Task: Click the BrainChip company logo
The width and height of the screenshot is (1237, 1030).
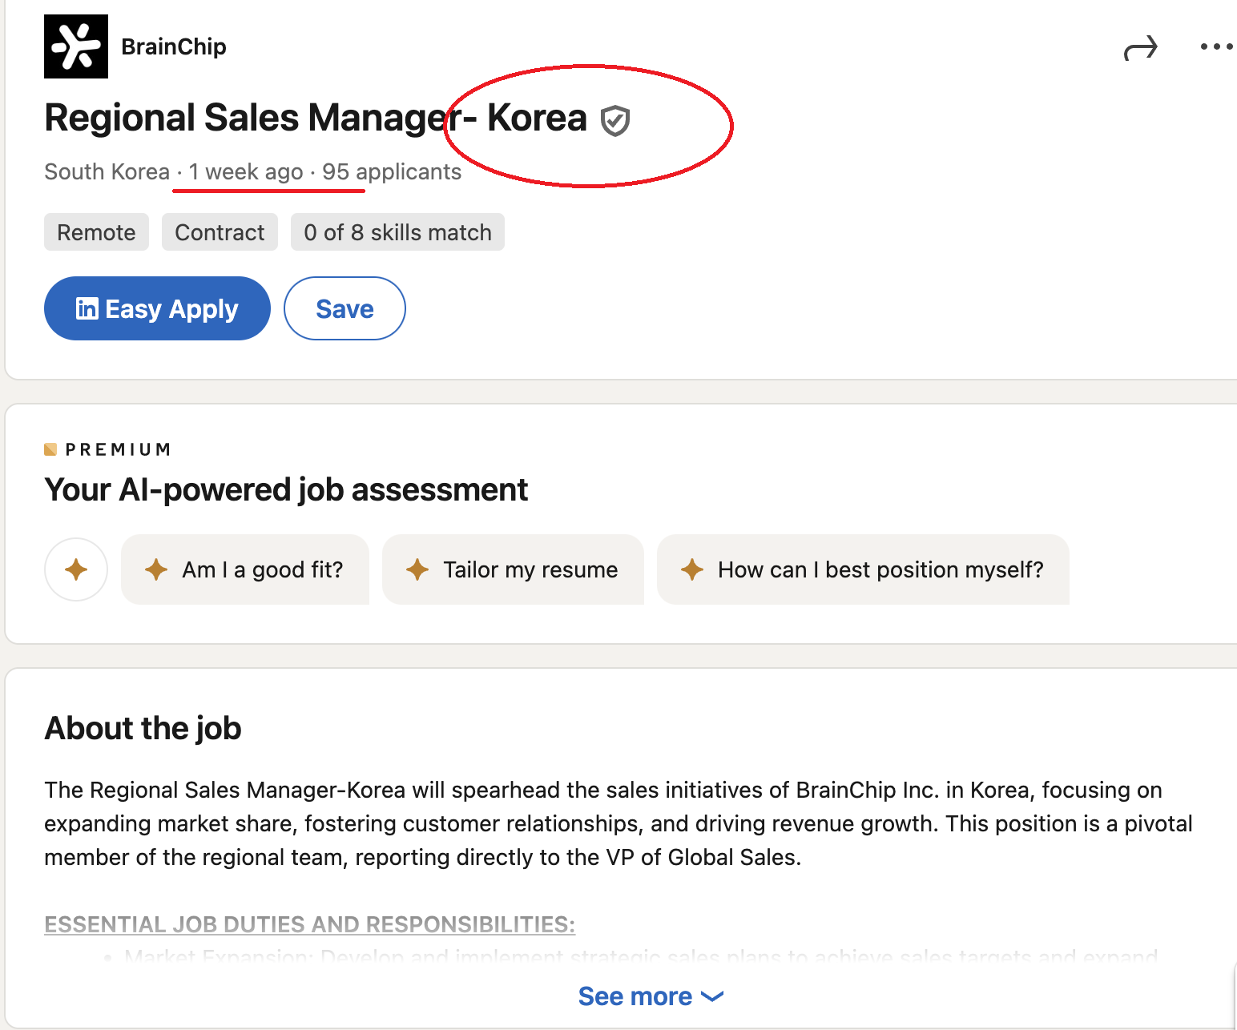Action: click(76, 46)
